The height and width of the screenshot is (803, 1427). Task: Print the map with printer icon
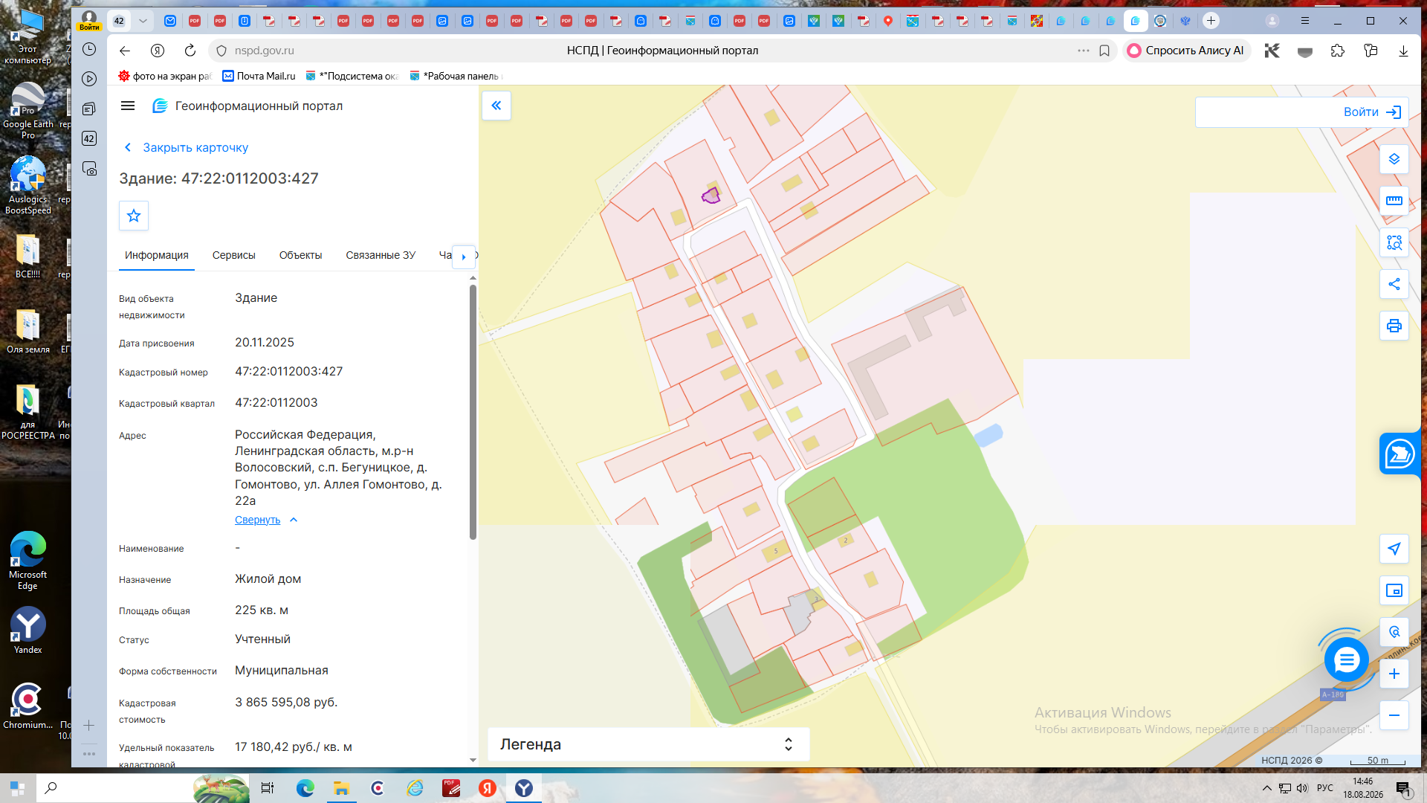pyautogui.click(x=1394, y=326)
